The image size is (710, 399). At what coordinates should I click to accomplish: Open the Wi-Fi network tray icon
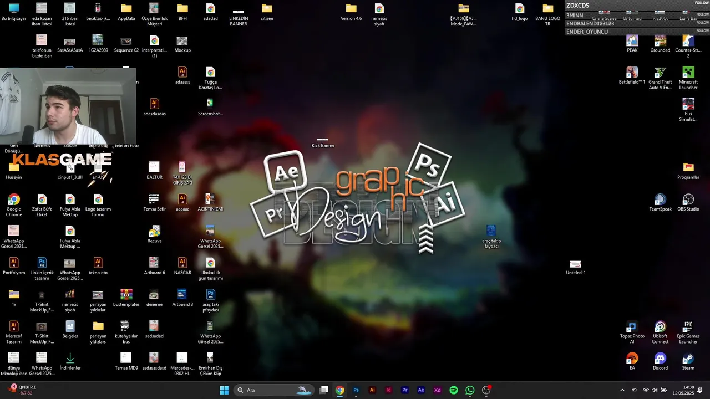click(646, 390)
